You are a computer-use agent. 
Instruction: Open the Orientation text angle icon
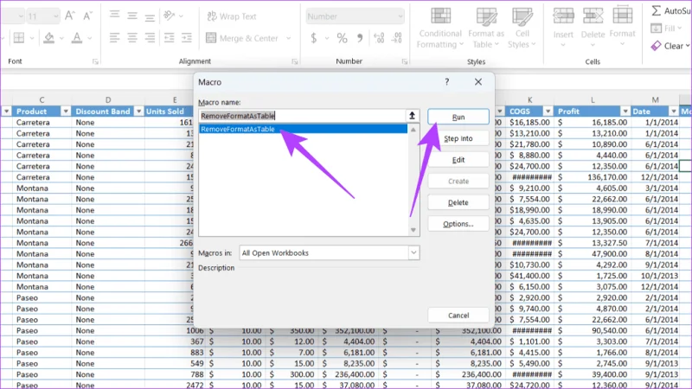(x=170, y=16)
